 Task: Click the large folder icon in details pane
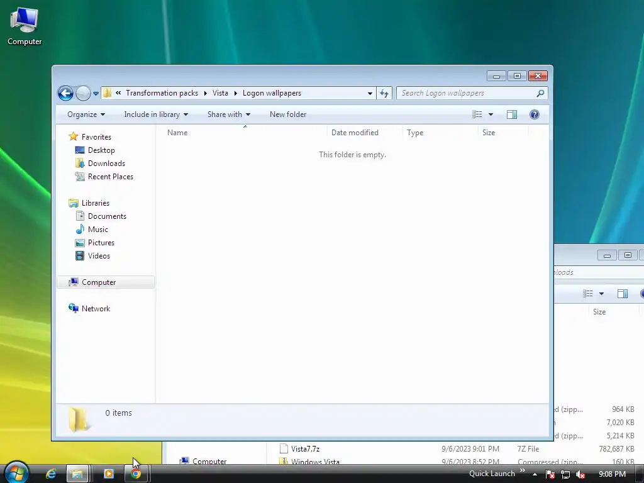pyautogui.click(x=78, y=419)
